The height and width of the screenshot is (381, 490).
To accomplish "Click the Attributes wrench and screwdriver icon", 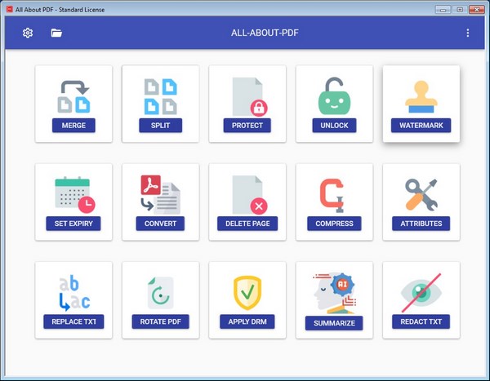I will [421, 194].
